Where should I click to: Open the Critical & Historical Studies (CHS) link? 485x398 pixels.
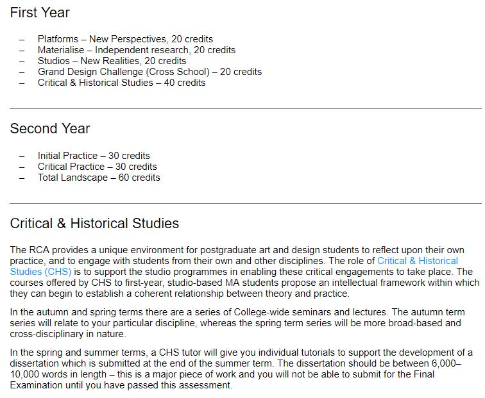[x=417, y=261]
